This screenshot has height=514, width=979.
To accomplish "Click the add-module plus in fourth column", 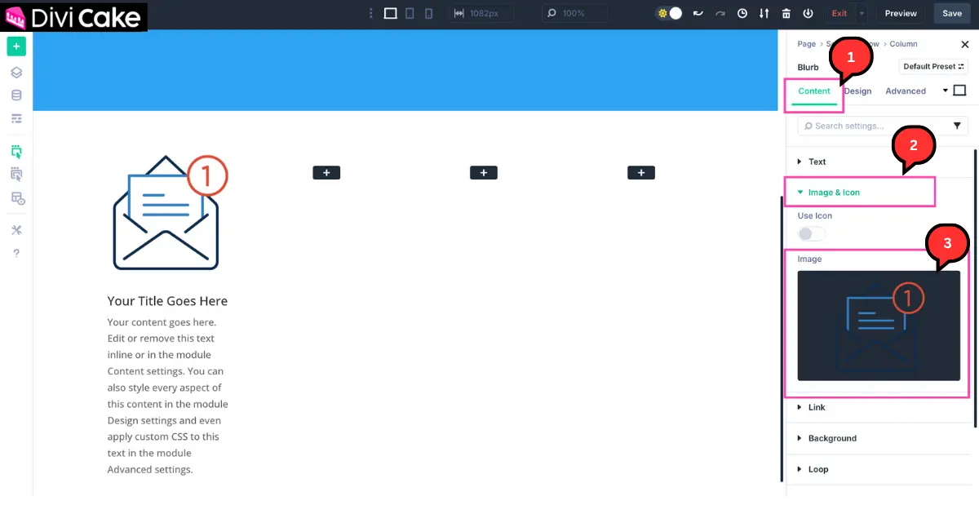I will point(641,173).
